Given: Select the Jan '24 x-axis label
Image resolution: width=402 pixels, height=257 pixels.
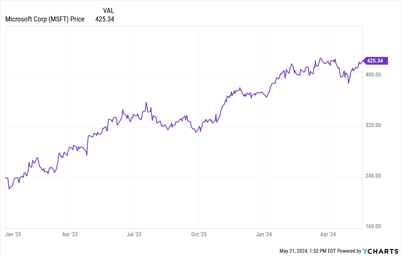Looking at the screenshot, I should point(264,234).
